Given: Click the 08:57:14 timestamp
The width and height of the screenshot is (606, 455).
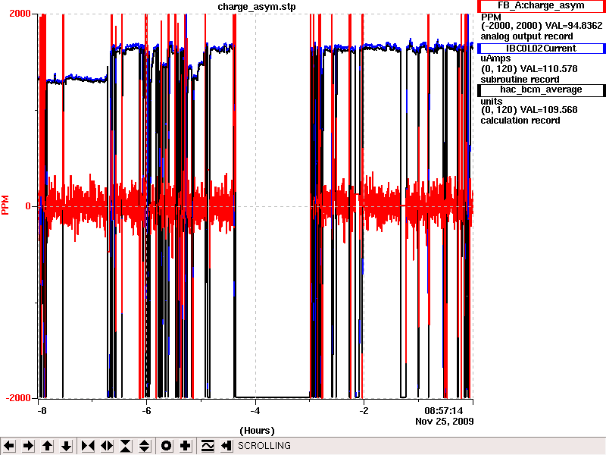Looking at the screenshot, I should point(443,411).
